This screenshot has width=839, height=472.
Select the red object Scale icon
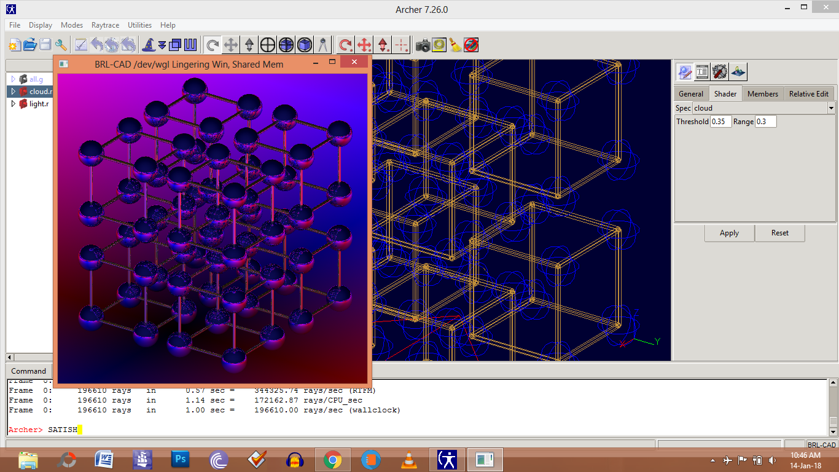tap(383, 45)
